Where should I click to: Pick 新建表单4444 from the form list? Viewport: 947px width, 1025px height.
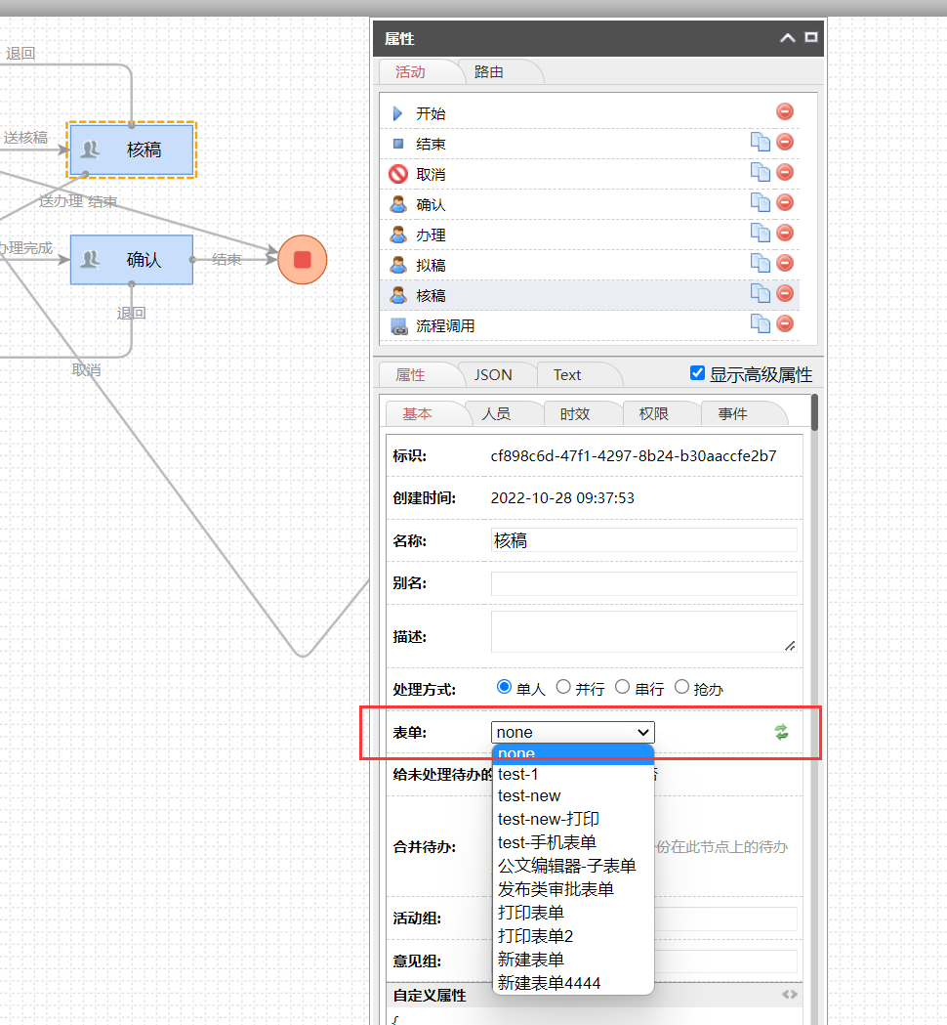(x=573, y=983)
